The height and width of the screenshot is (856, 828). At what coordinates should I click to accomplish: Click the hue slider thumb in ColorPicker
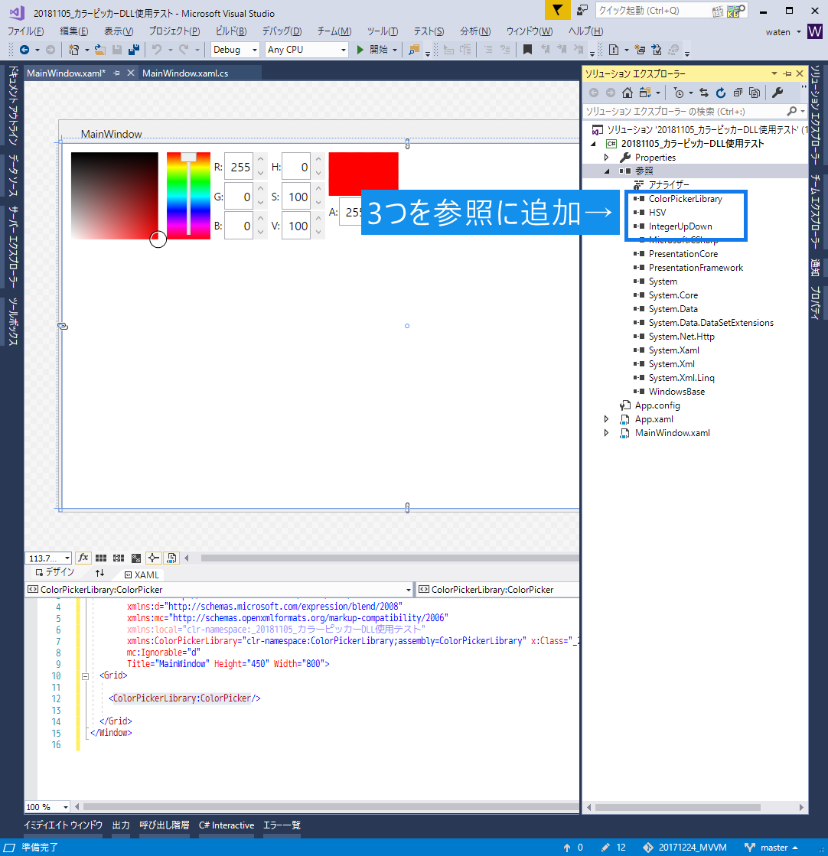[x=188, y=158]
